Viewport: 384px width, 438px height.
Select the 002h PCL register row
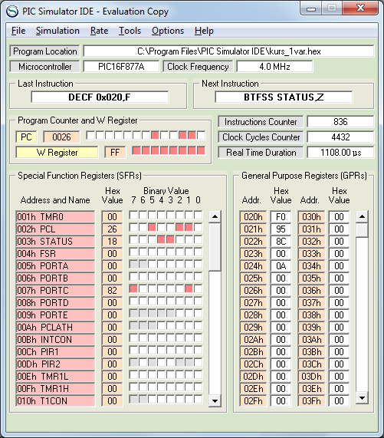pyautogui.click(x=55, y=229)
